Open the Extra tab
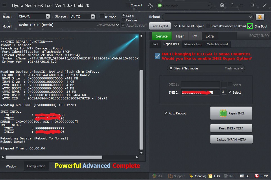The height and width of the screenshot is (180, 271). click(x=210, y=36)
